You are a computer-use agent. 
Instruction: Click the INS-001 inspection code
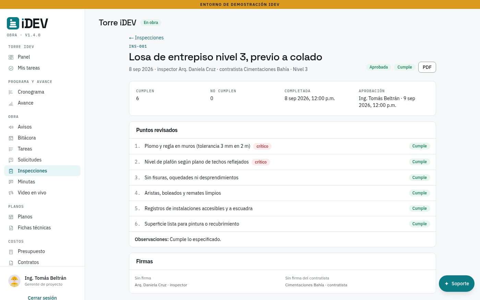(x=138, y=46)
